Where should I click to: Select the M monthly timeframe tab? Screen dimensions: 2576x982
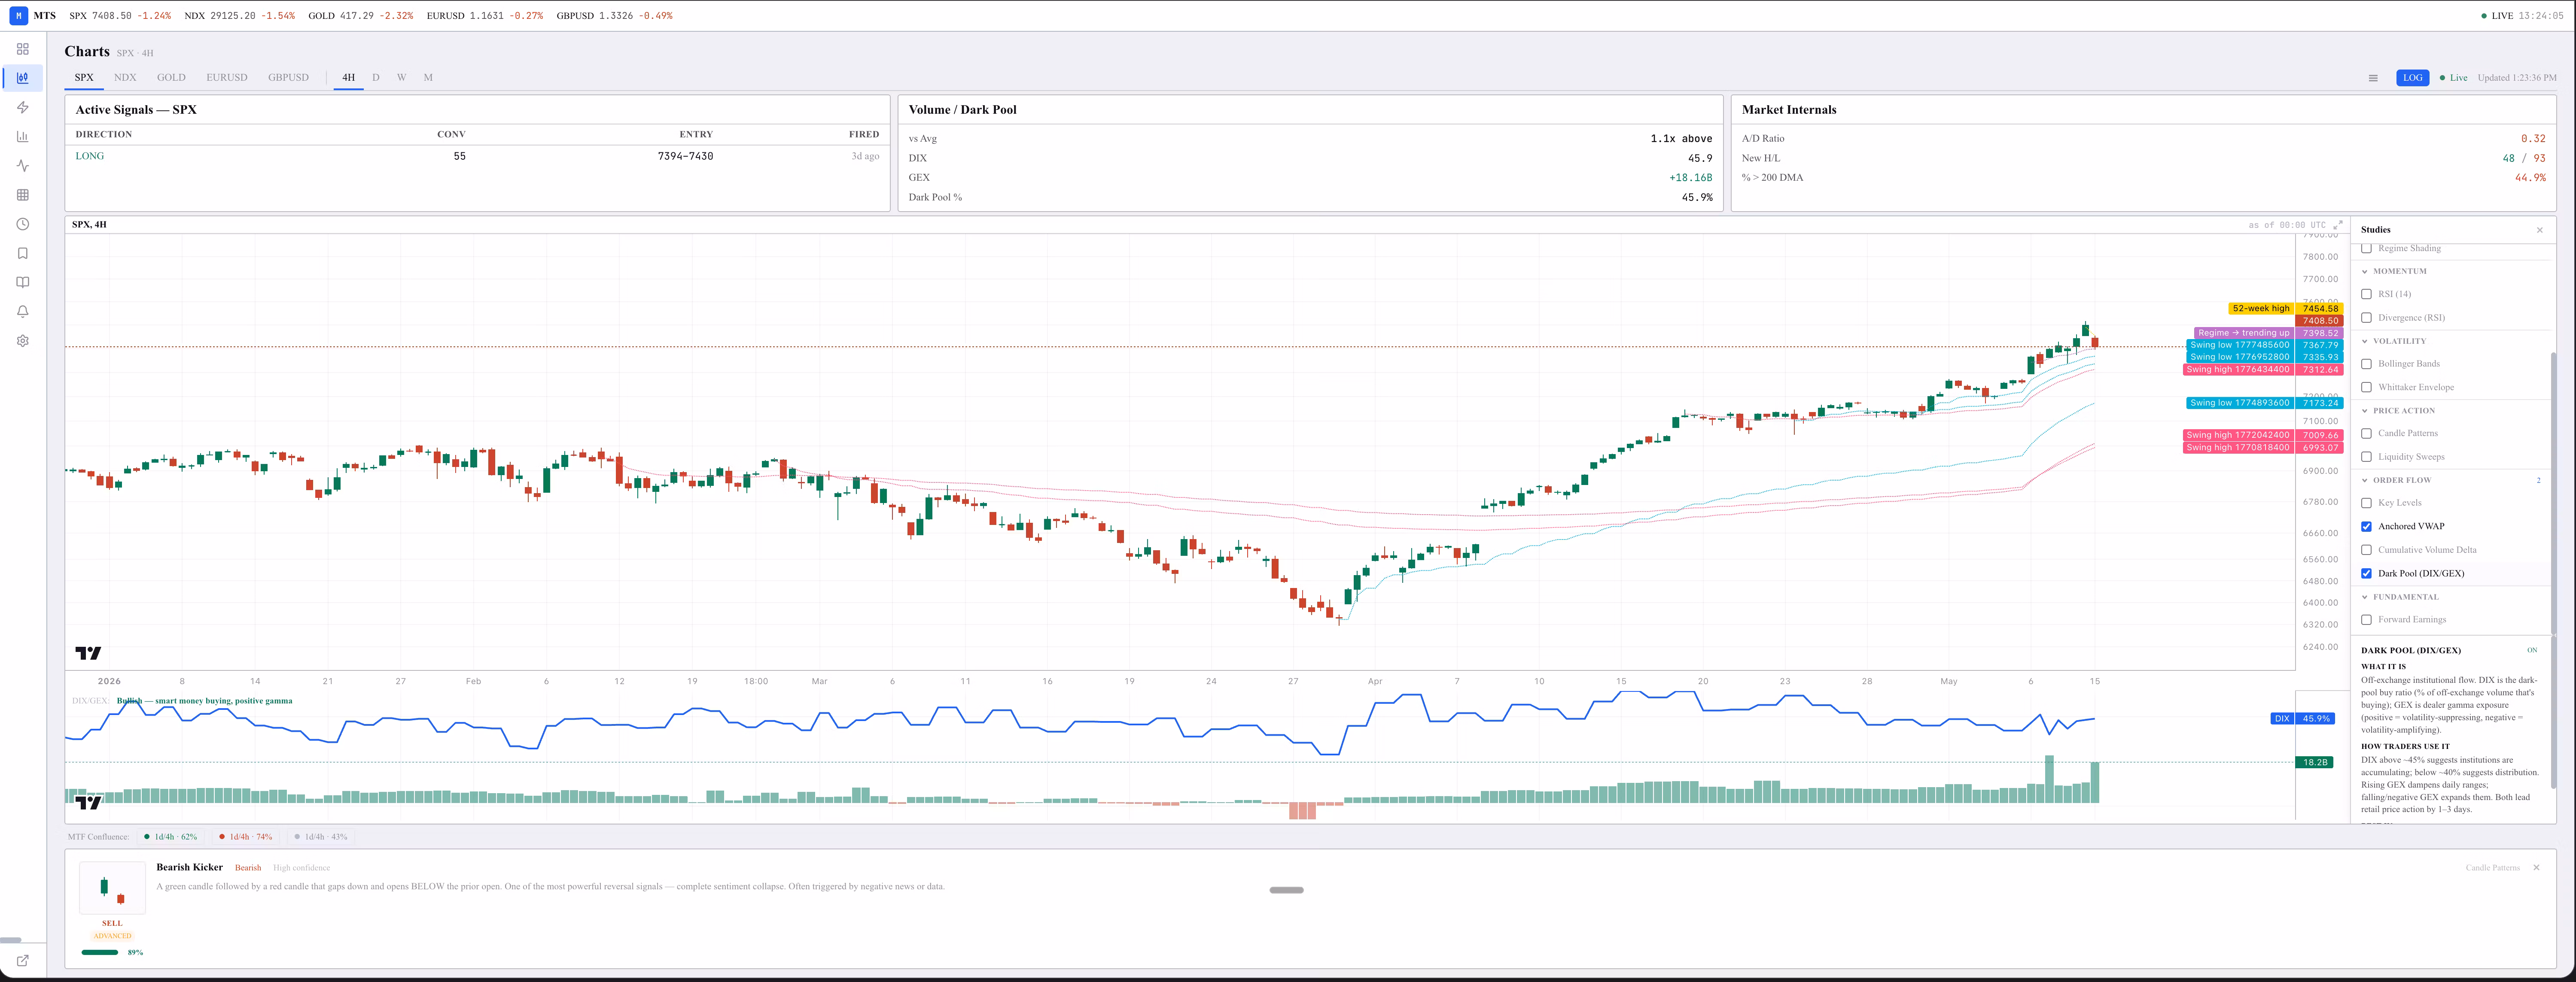[428, 78]
